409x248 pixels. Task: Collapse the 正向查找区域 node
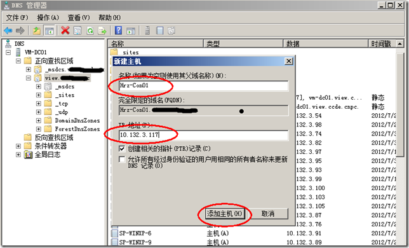click(18, 61)
